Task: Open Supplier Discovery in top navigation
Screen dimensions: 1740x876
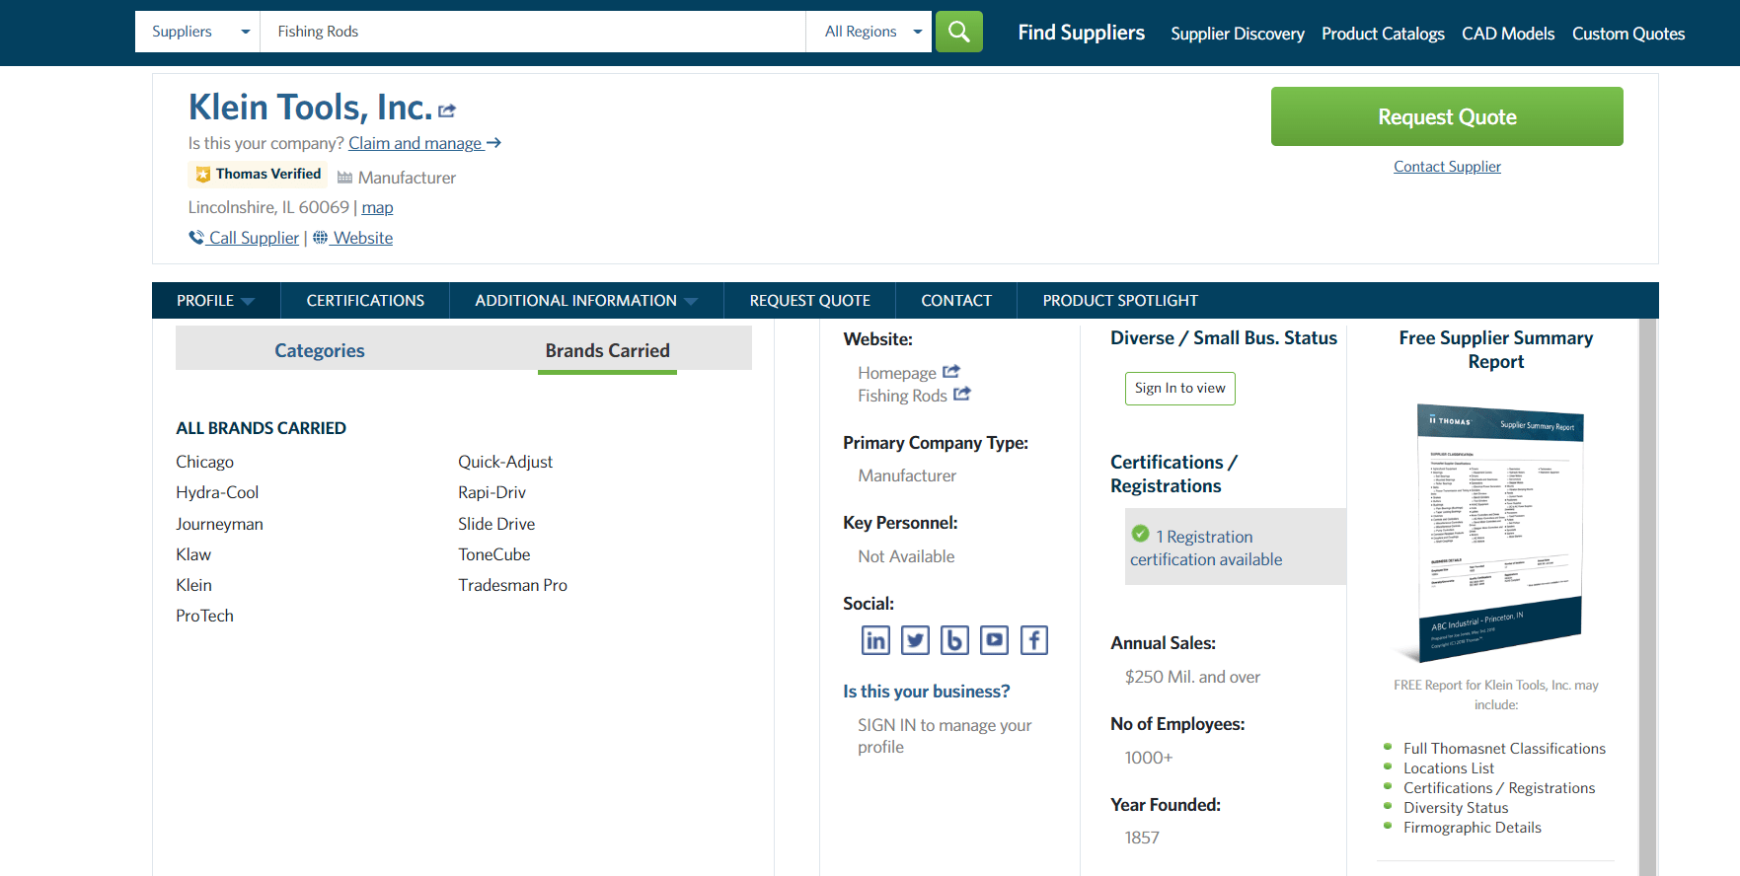Action: [1238, 34]
